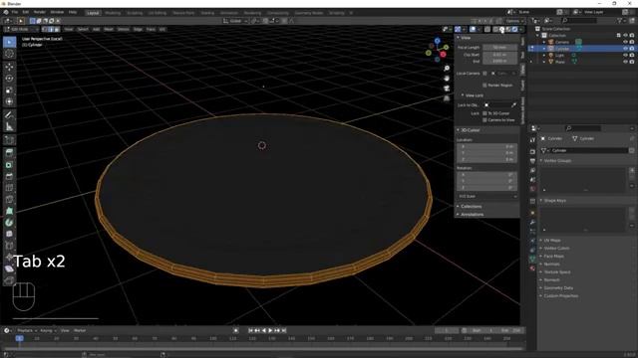Image resolution: width=638 pixels, height=358 pixels.
Task: Click the pan view hand icon
Action: click(x=447, y=79)
